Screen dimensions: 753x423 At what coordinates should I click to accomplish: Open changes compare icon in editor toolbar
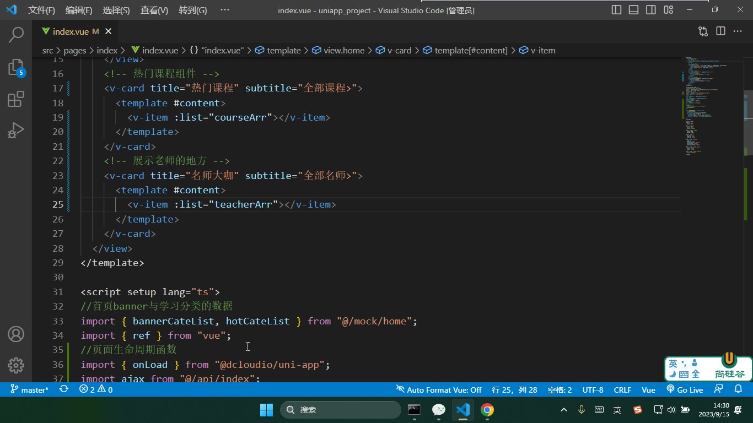pos(703,31)
